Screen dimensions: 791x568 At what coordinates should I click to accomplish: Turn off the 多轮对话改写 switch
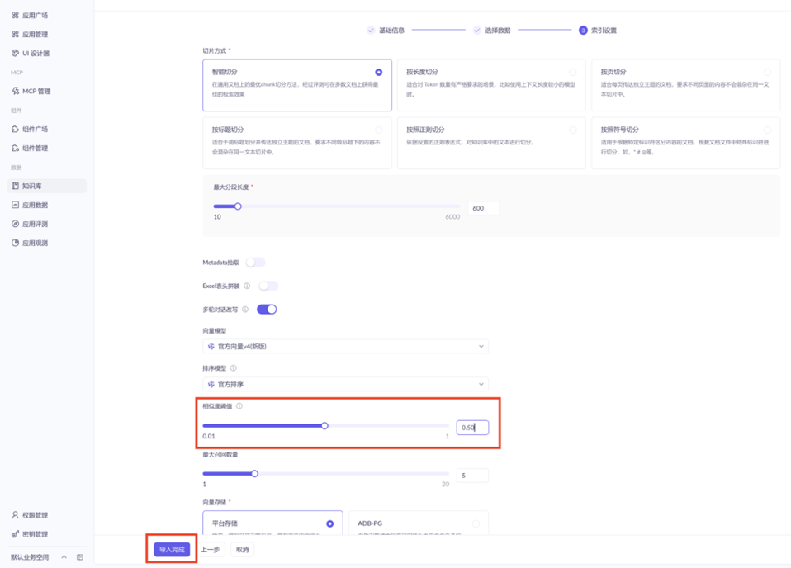pos(267,310)
